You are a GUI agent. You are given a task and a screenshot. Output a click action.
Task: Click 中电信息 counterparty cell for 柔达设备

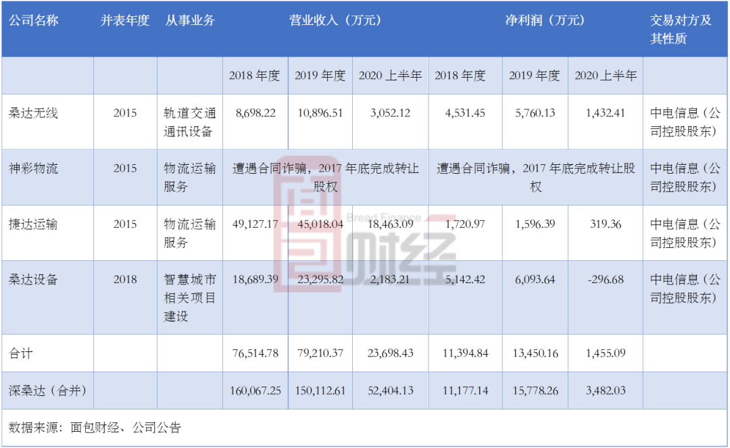point(685,289)
